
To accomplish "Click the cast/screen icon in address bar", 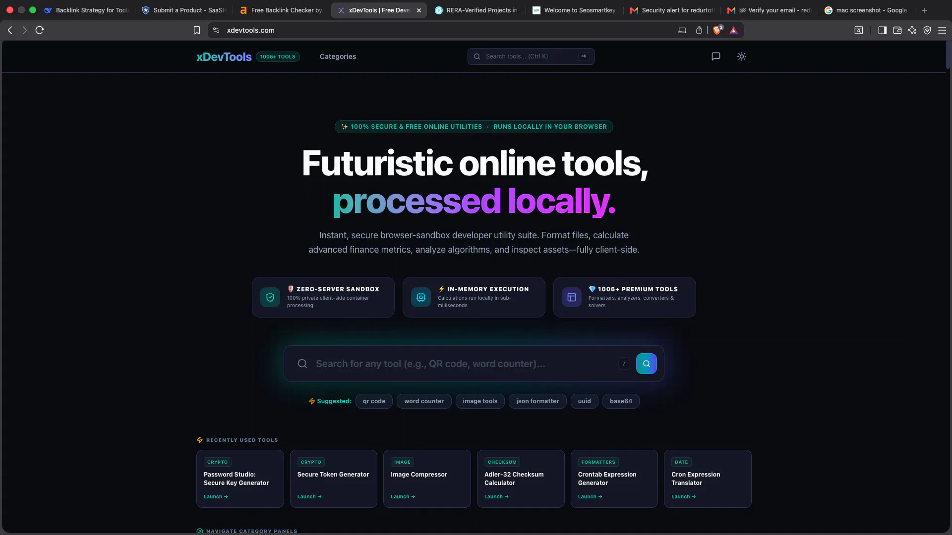I will [682, 30].
